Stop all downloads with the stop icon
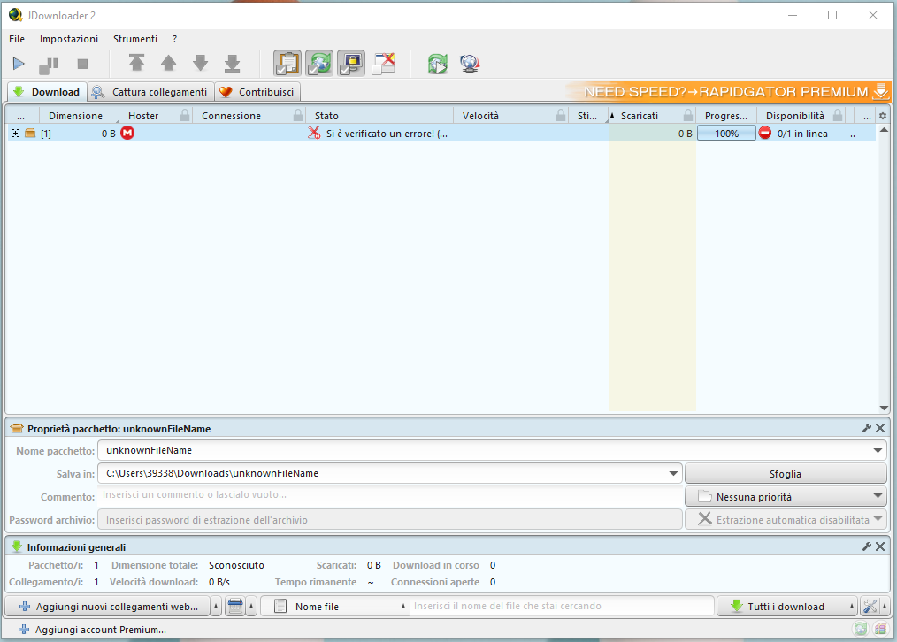 point(82,64)
